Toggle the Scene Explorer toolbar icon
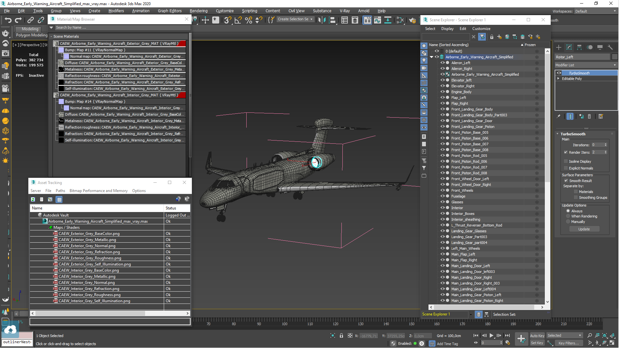The width and height of the screenshot is (619, 348). tap(344, 20)
